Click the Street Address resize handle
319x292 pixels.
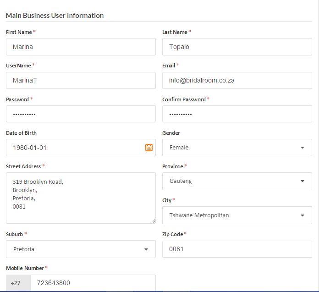tap(153, 221)
